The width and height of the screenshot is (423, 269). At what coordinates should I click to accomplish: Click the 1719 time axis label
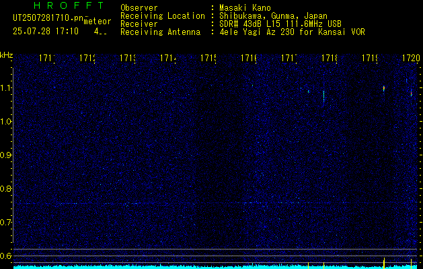pos(370,58)
